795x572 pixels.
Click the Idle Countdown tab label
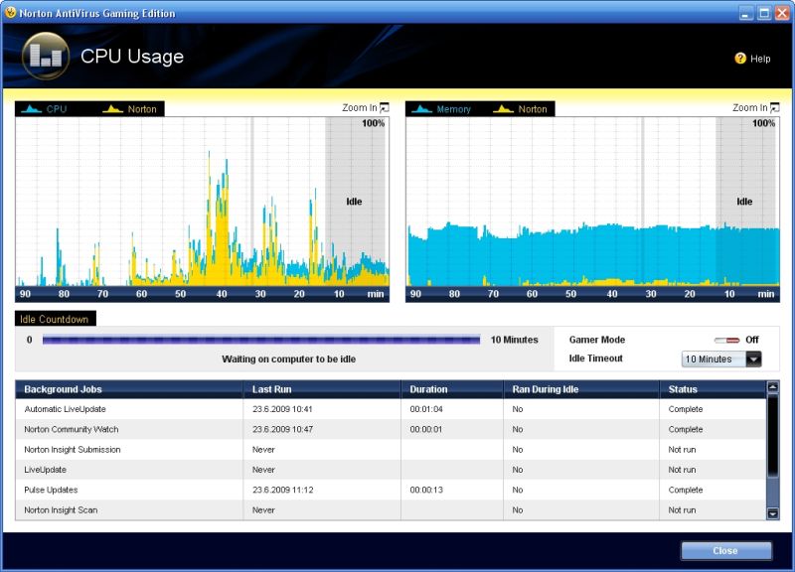pyautogui.click(x=55, y=319)
